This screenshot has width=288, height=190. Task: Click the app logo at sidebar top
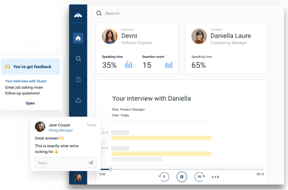tap(78, 15)
